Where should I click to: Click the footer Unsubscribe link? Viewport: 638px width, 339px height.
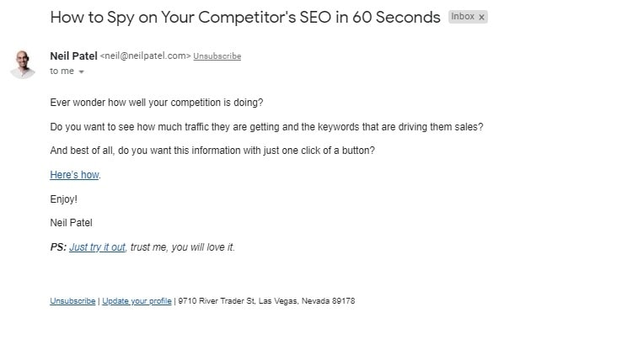click(x=72, y=301)
